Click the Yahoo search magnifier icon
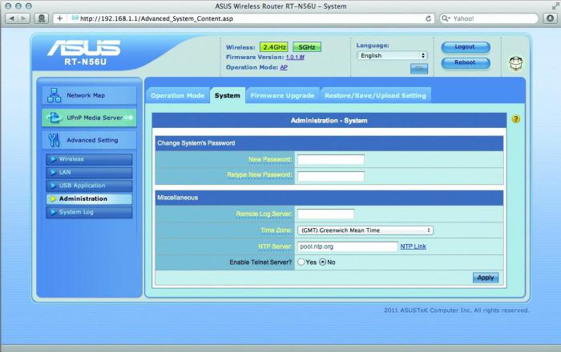The width and height of the screenshot is (561, 352). click(x=444, y=18)
